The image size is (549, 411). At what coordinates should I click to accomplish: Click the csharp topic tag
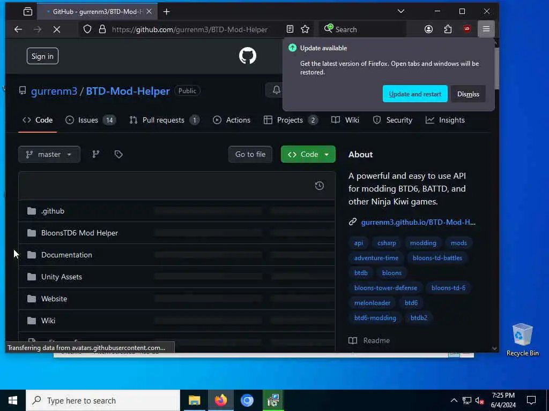coord(387,243)
